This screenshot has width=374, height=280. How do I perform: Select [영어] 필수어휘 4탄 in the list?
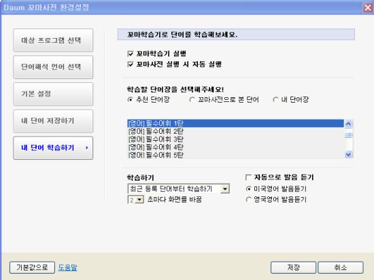coord(235,147)
